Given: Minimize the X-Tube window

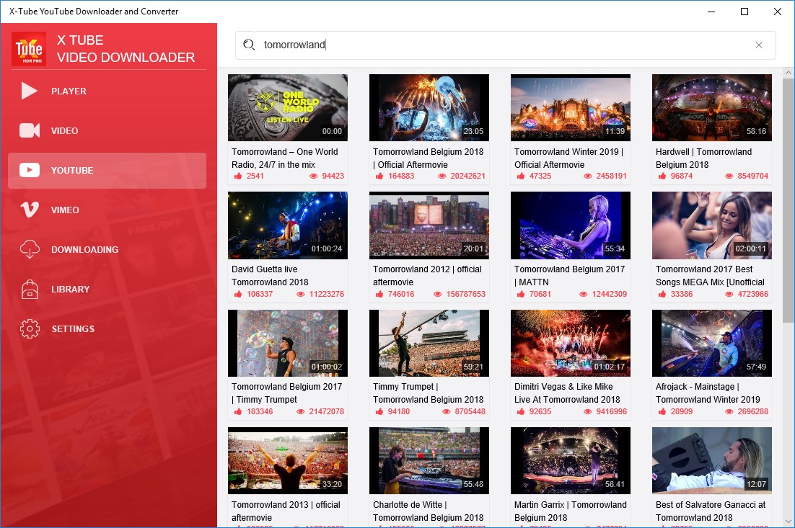Looking at the screenshot, I should click(x=711, y=11).
